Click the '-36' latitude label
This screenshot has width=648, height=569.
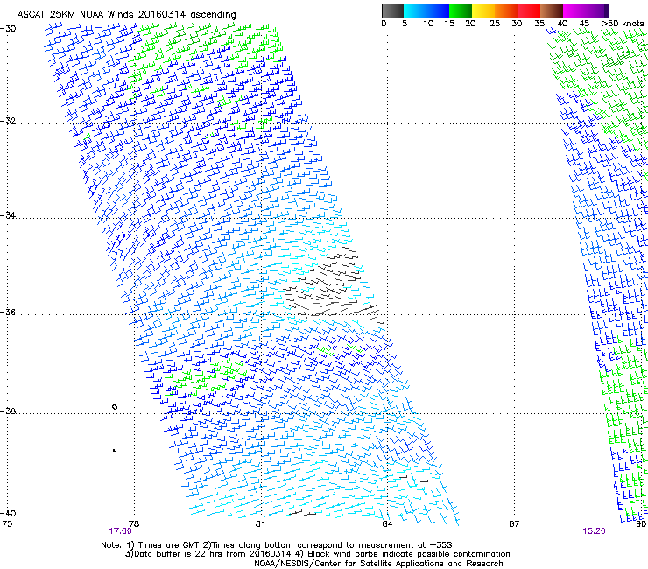pyautogui.click(x=8, y=312)
